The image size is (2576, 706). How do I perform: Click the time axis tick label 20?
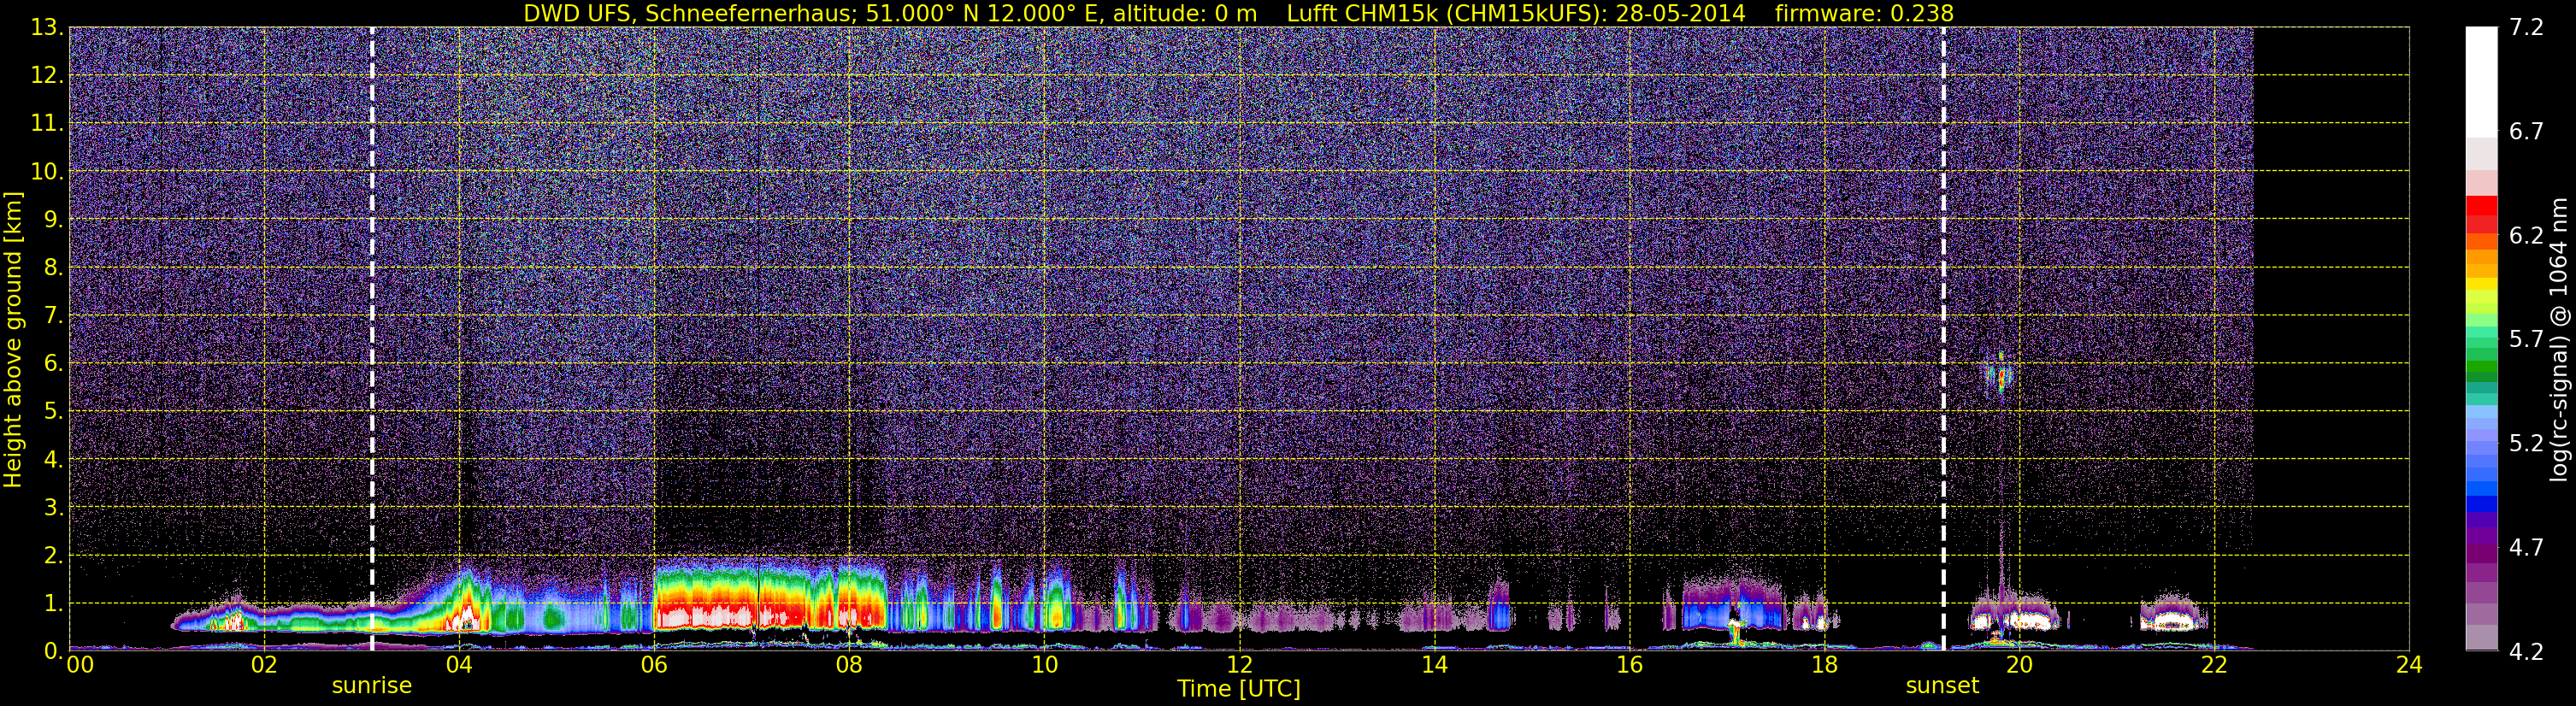[2019, 665]
